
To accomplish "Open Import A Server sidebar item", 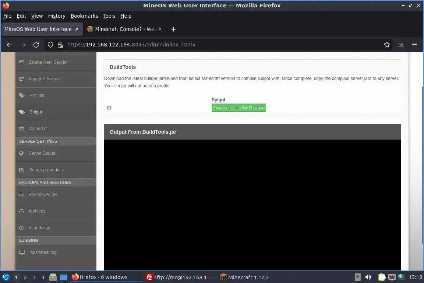I will [56, 79].
